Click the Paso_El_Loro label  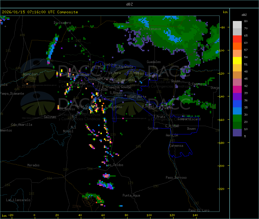pos(199,210)
